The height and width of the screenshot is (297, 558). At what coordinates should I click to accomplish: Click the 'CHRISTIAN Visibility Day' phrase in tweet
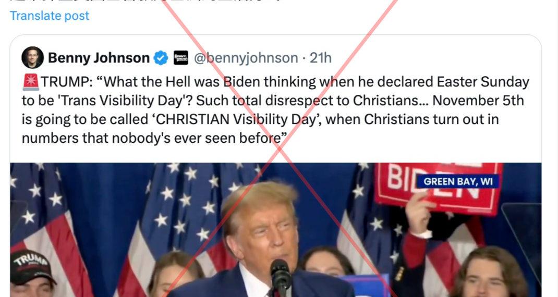[234, 119]
